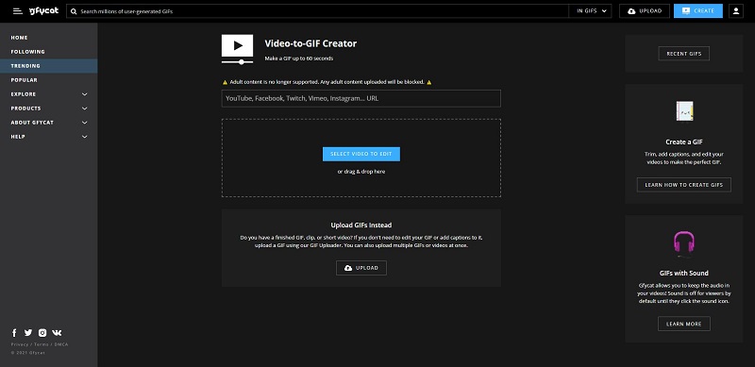Click the Upload GIFs Instead heading
The image size is (755, 367).
click(361, 225)
